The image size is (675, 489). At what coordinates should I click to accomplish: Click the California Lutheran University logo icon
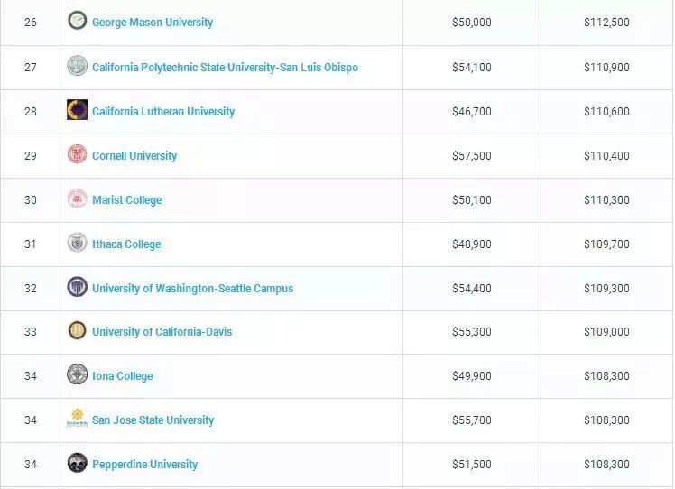point(78,110)
